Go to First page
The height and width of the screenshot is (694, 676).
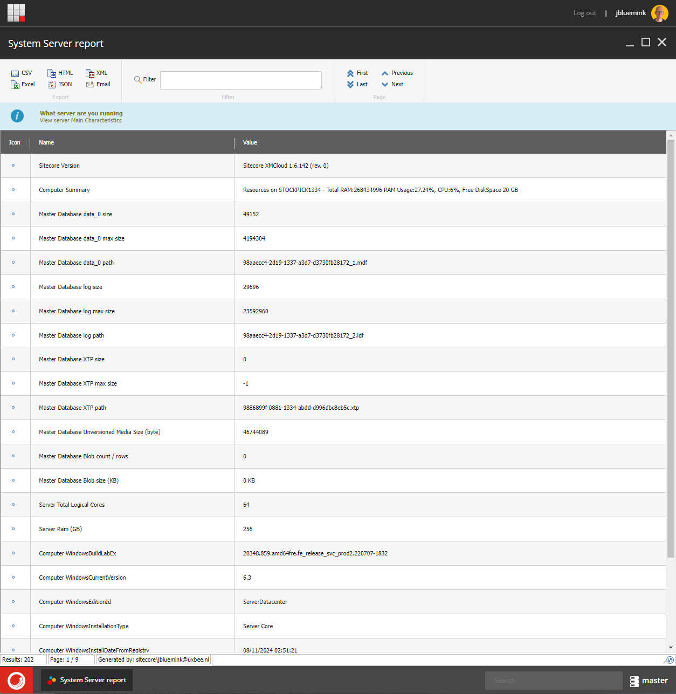tap(357, 73)
